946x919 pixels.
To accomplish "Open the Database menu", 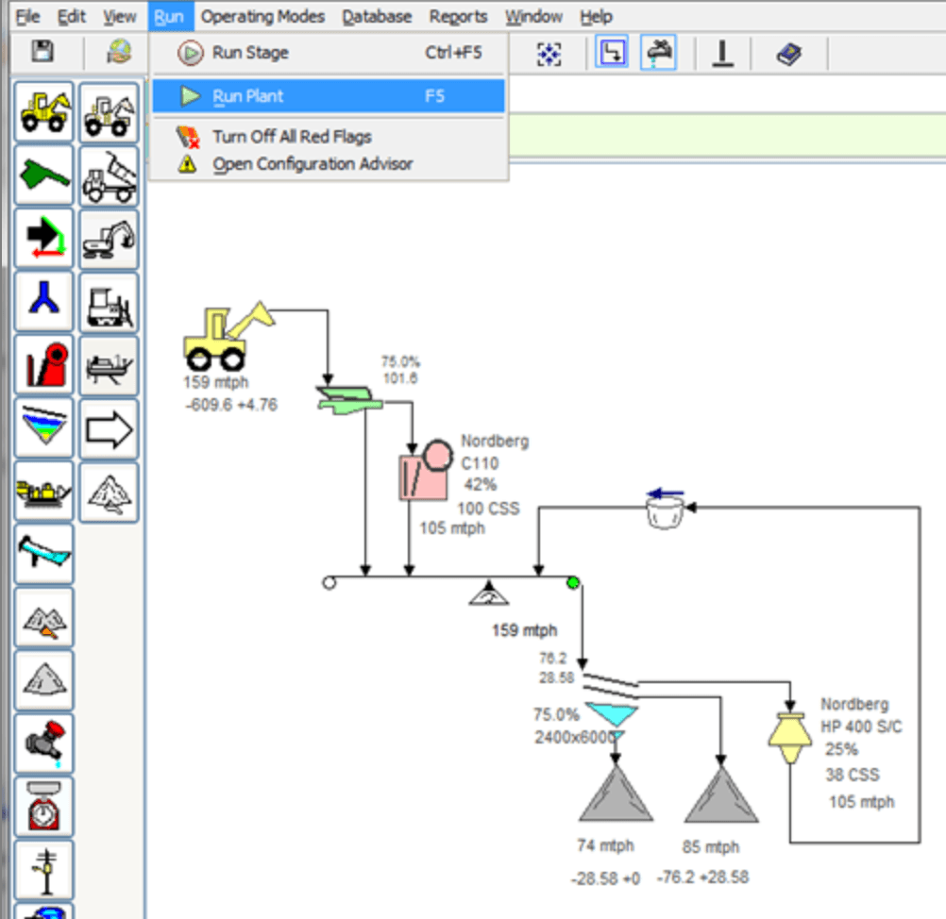I will [x=377, y=16].
